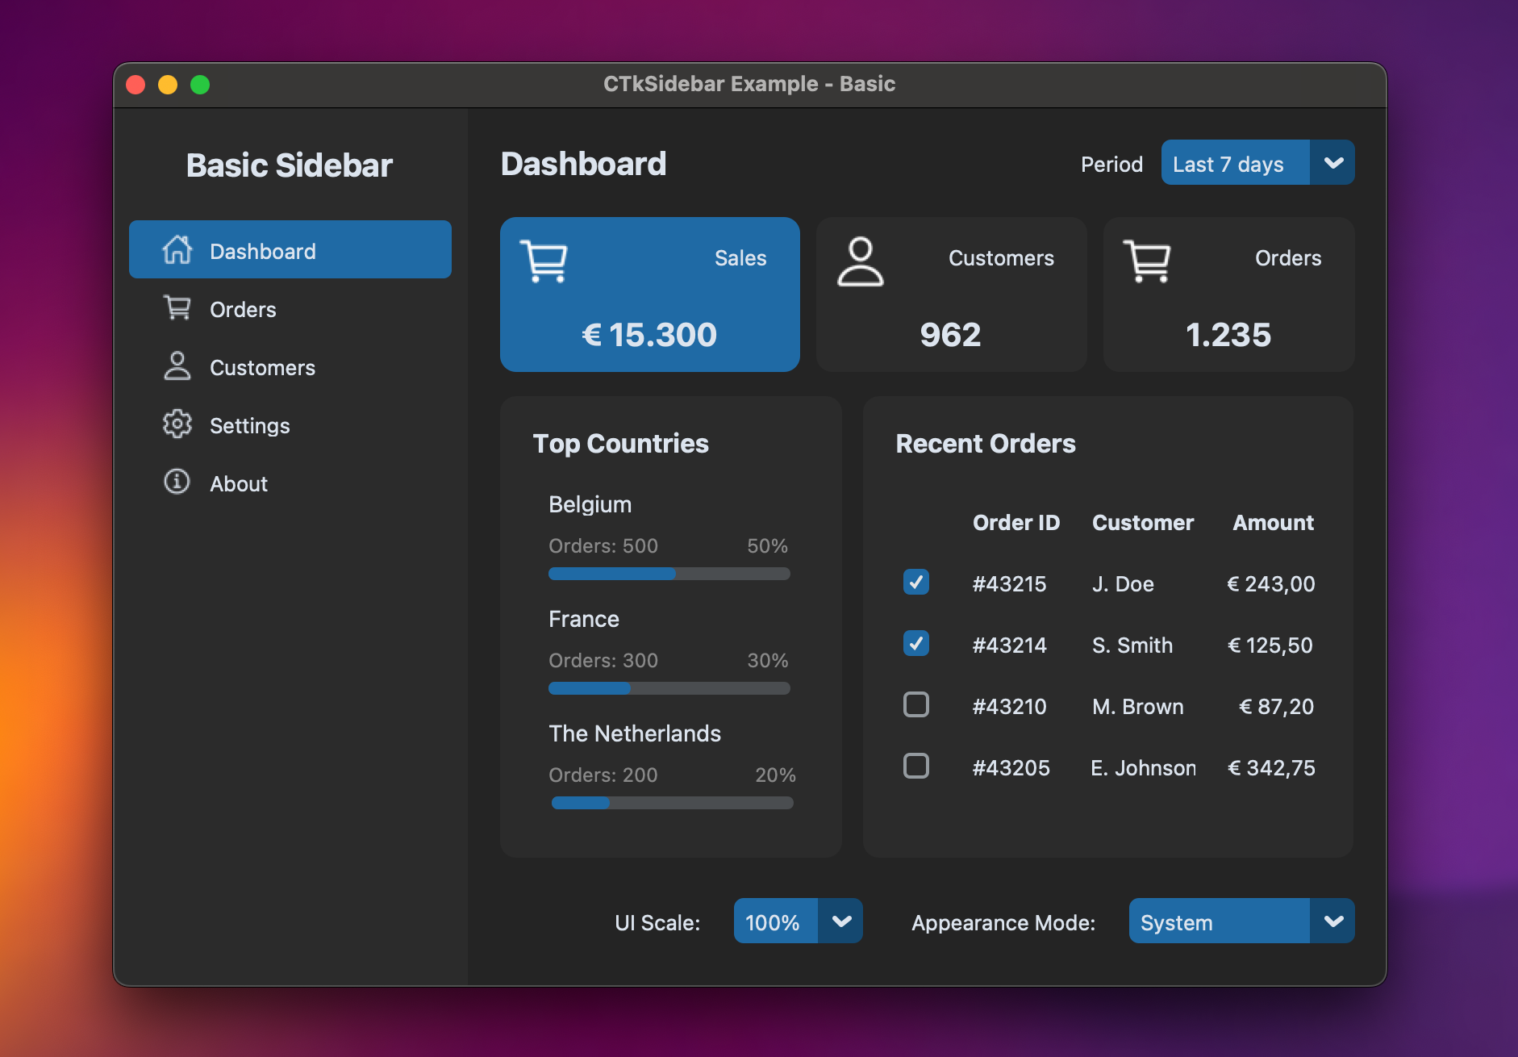
Task: Click the Period dropdown chevron arrow
Action: pos(1333,163)
